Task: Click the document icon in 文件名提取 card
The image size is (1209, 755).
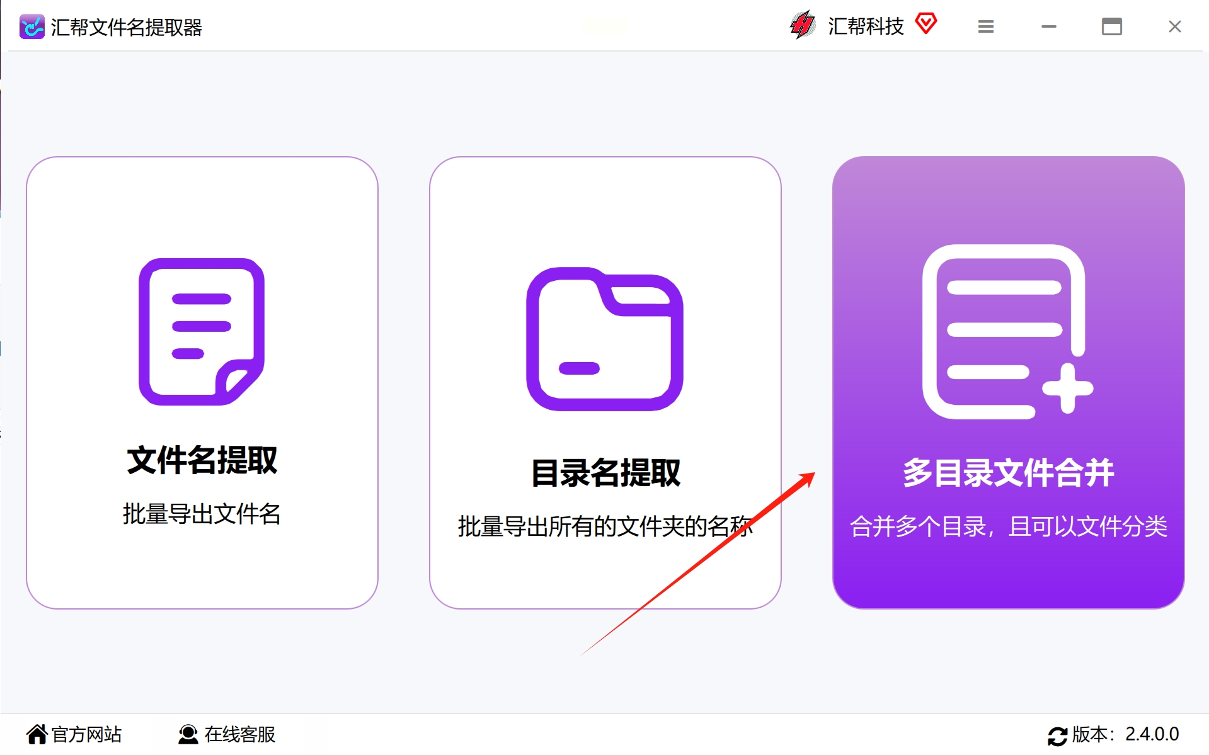Action: click(x=202, y=332)
